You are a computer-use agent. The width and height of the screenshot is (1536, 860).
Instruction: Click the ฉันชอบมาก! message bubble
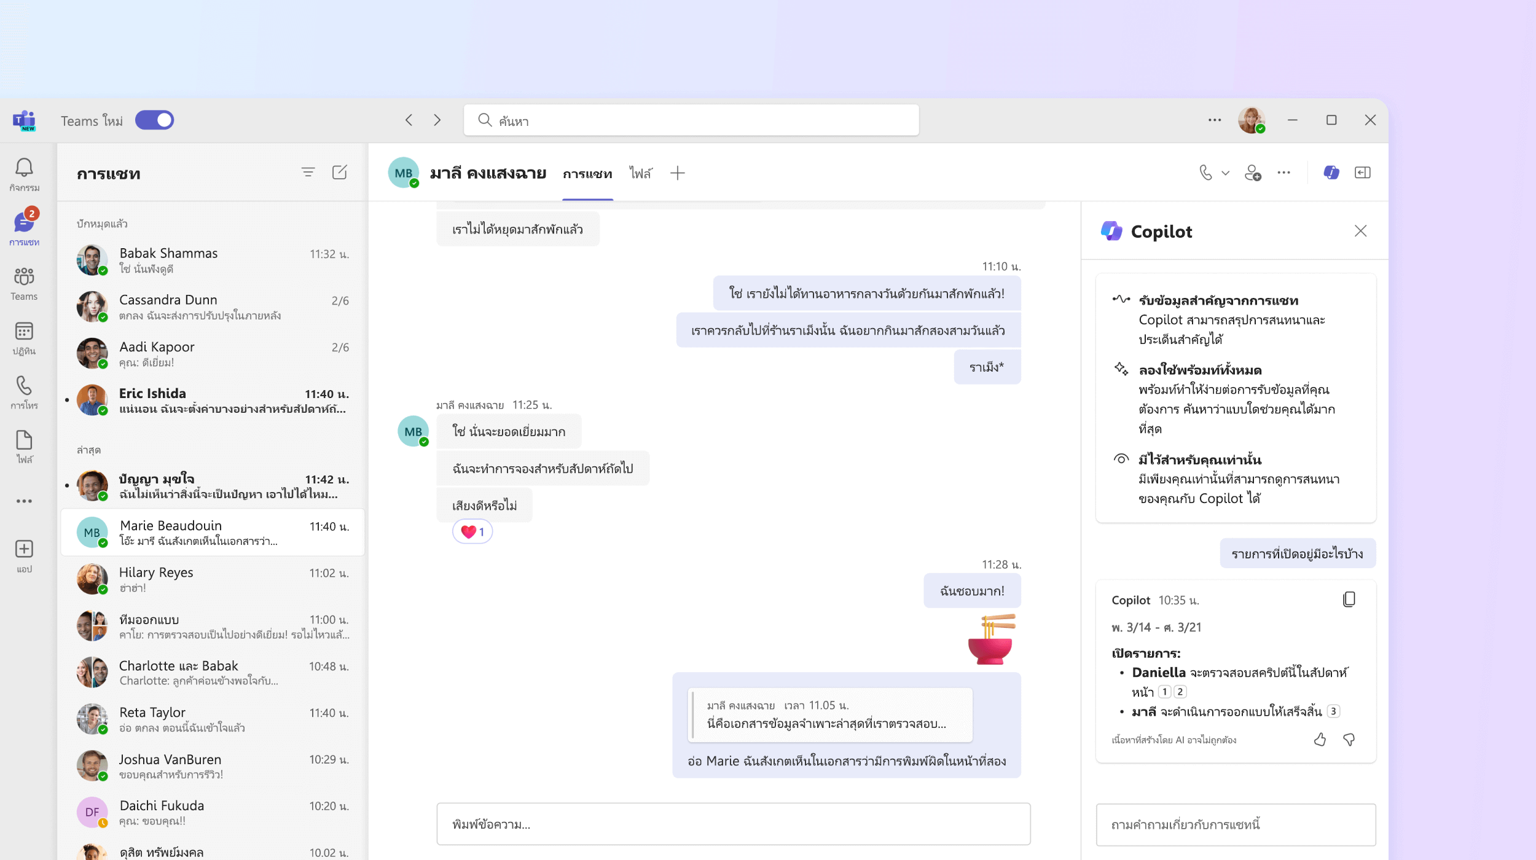click(972, 591)
